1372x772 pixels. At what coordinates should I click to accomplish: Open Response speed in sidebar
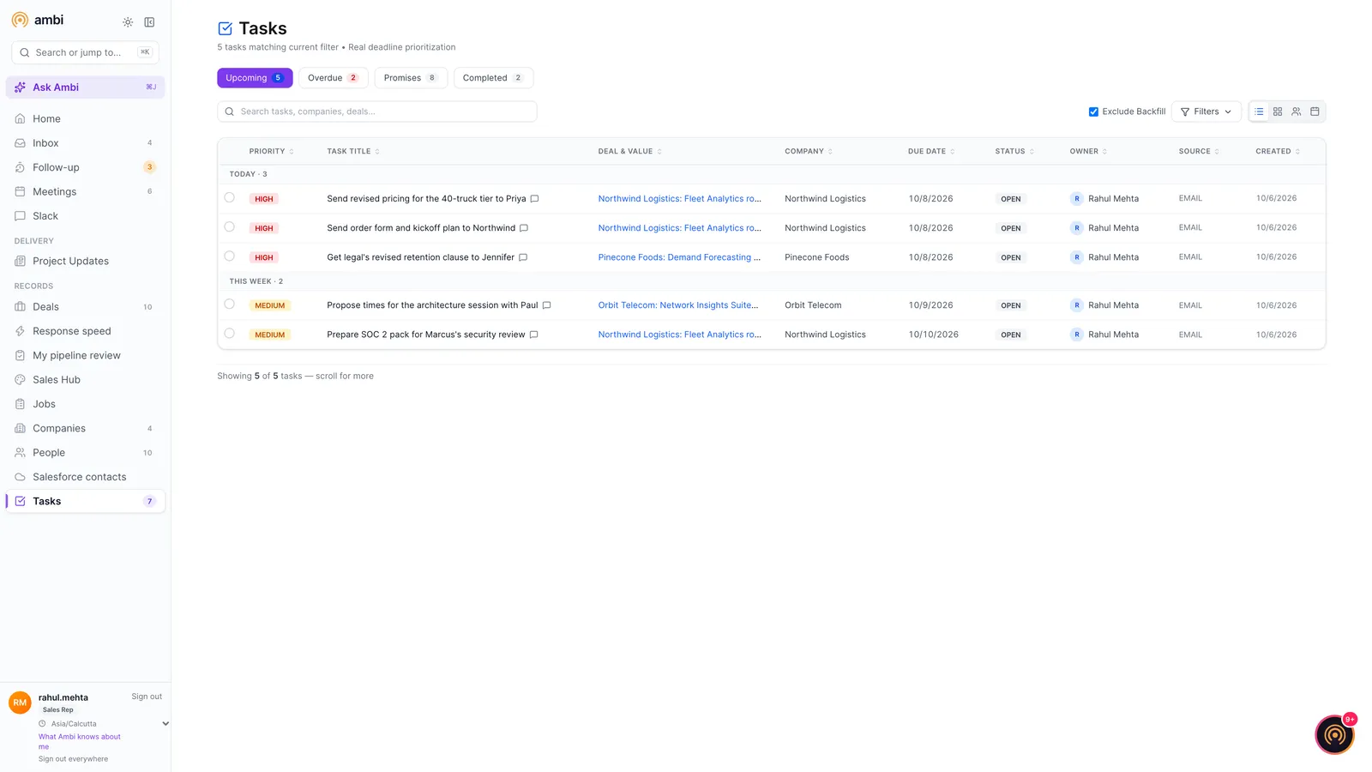[x=85, y=331]
